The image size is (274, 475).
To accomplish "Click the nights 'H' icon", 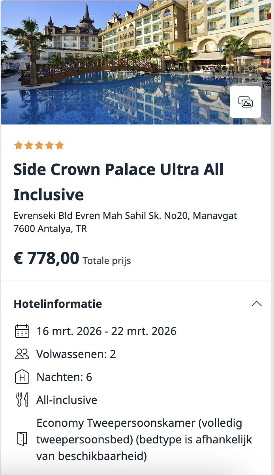I will (22, 377).
